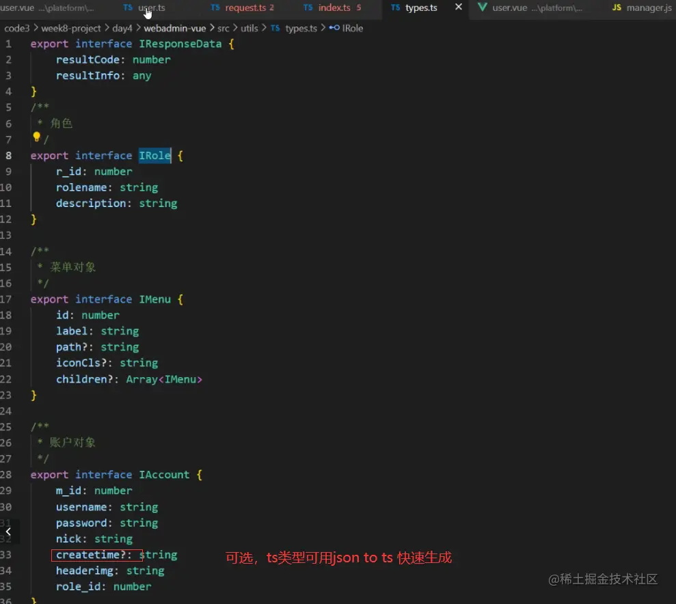The width and height of the screenshot is (676, 604).
Task: Click the JS icon on manager.js tab
Action: [617, 8]
